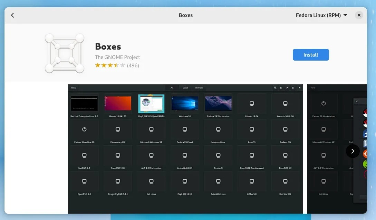This screenshot has height=220, width=376.
Task: Click the 'New' button in the first screenshot
Action: [74, 88]
